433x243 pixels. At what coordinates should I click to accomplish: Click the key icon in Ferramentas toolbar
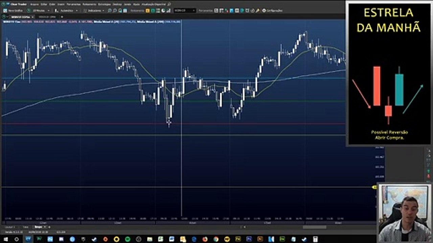pos(257,10)
